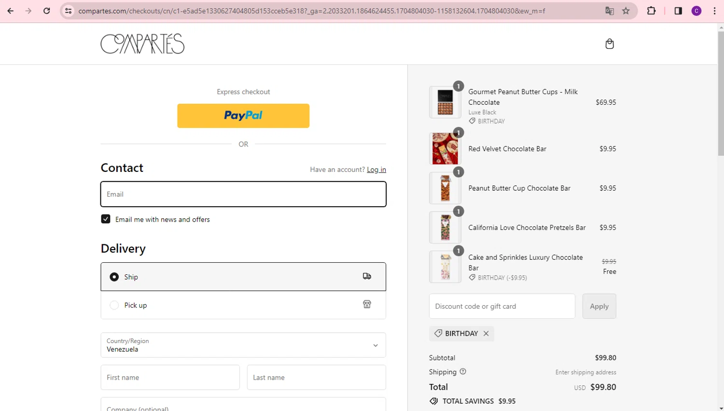
Task: Open the Chrome profile avatar
Action: pos(696,11)
